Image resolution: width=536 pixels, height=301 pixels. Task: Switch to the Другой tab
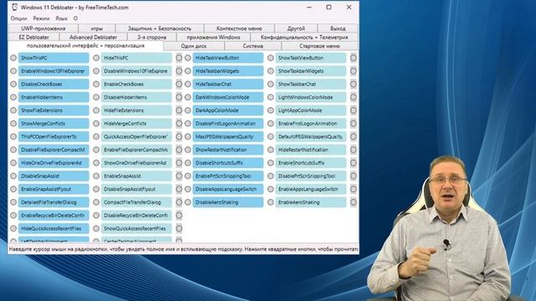click(x=296, y=28)
